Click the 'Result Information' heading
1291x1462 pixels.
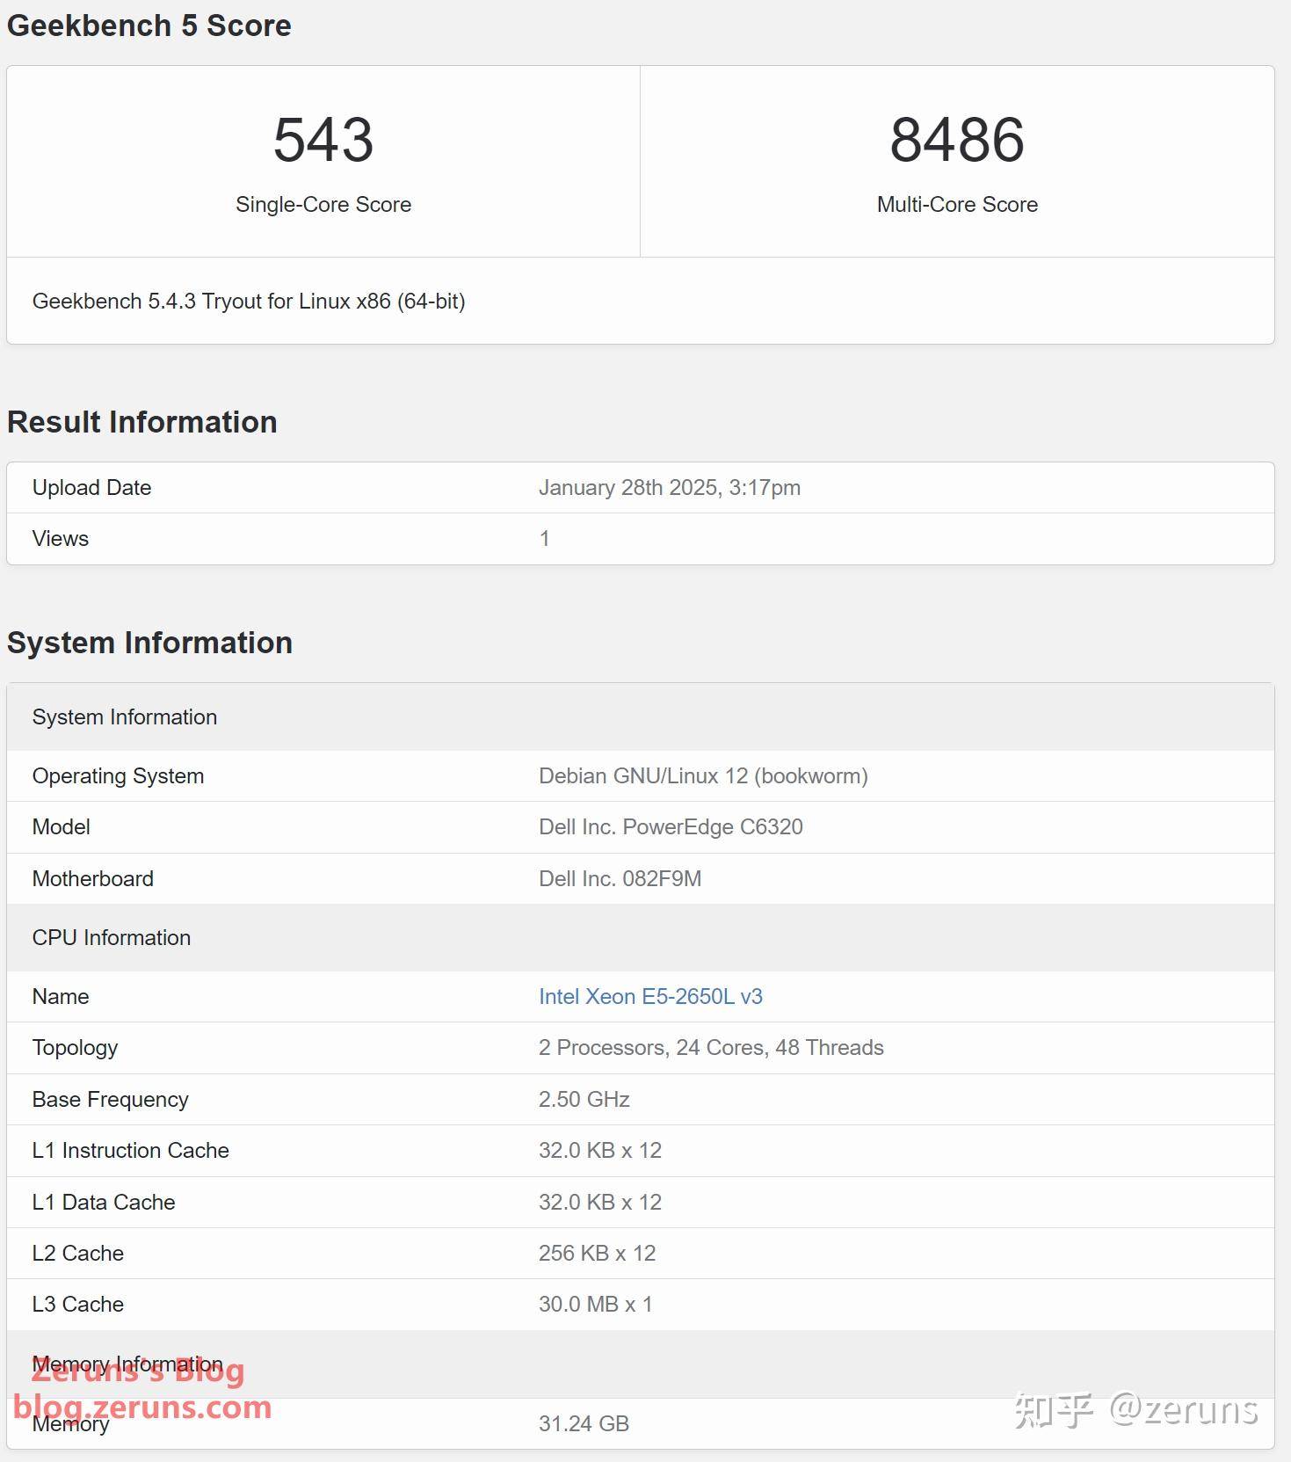pos(142,422)
